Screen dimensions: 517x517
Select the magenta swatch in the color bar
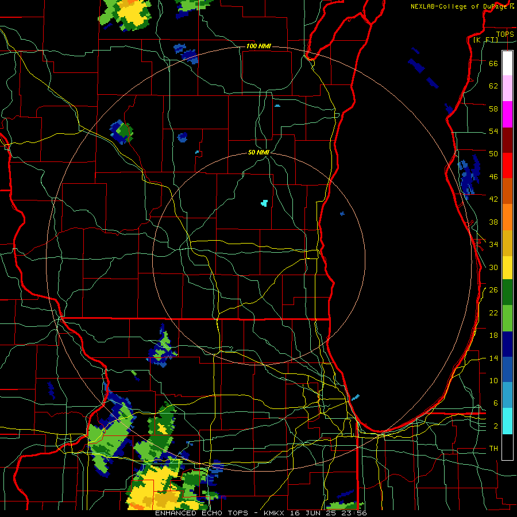507,114
